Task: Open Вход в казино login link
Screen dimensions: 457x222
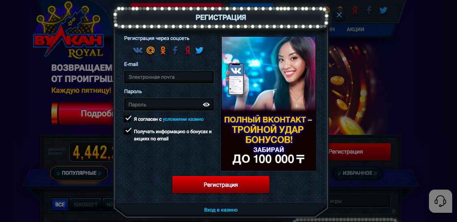Action: [x=220, y=210]
